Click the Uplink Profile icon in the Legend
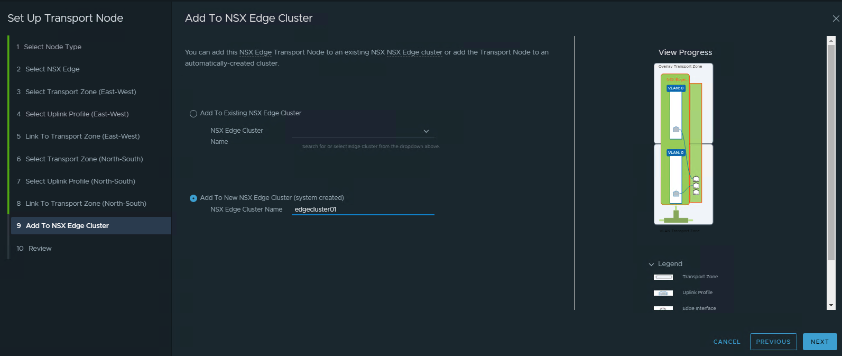Viewport: 842px width, 356px height. point(663,293)
